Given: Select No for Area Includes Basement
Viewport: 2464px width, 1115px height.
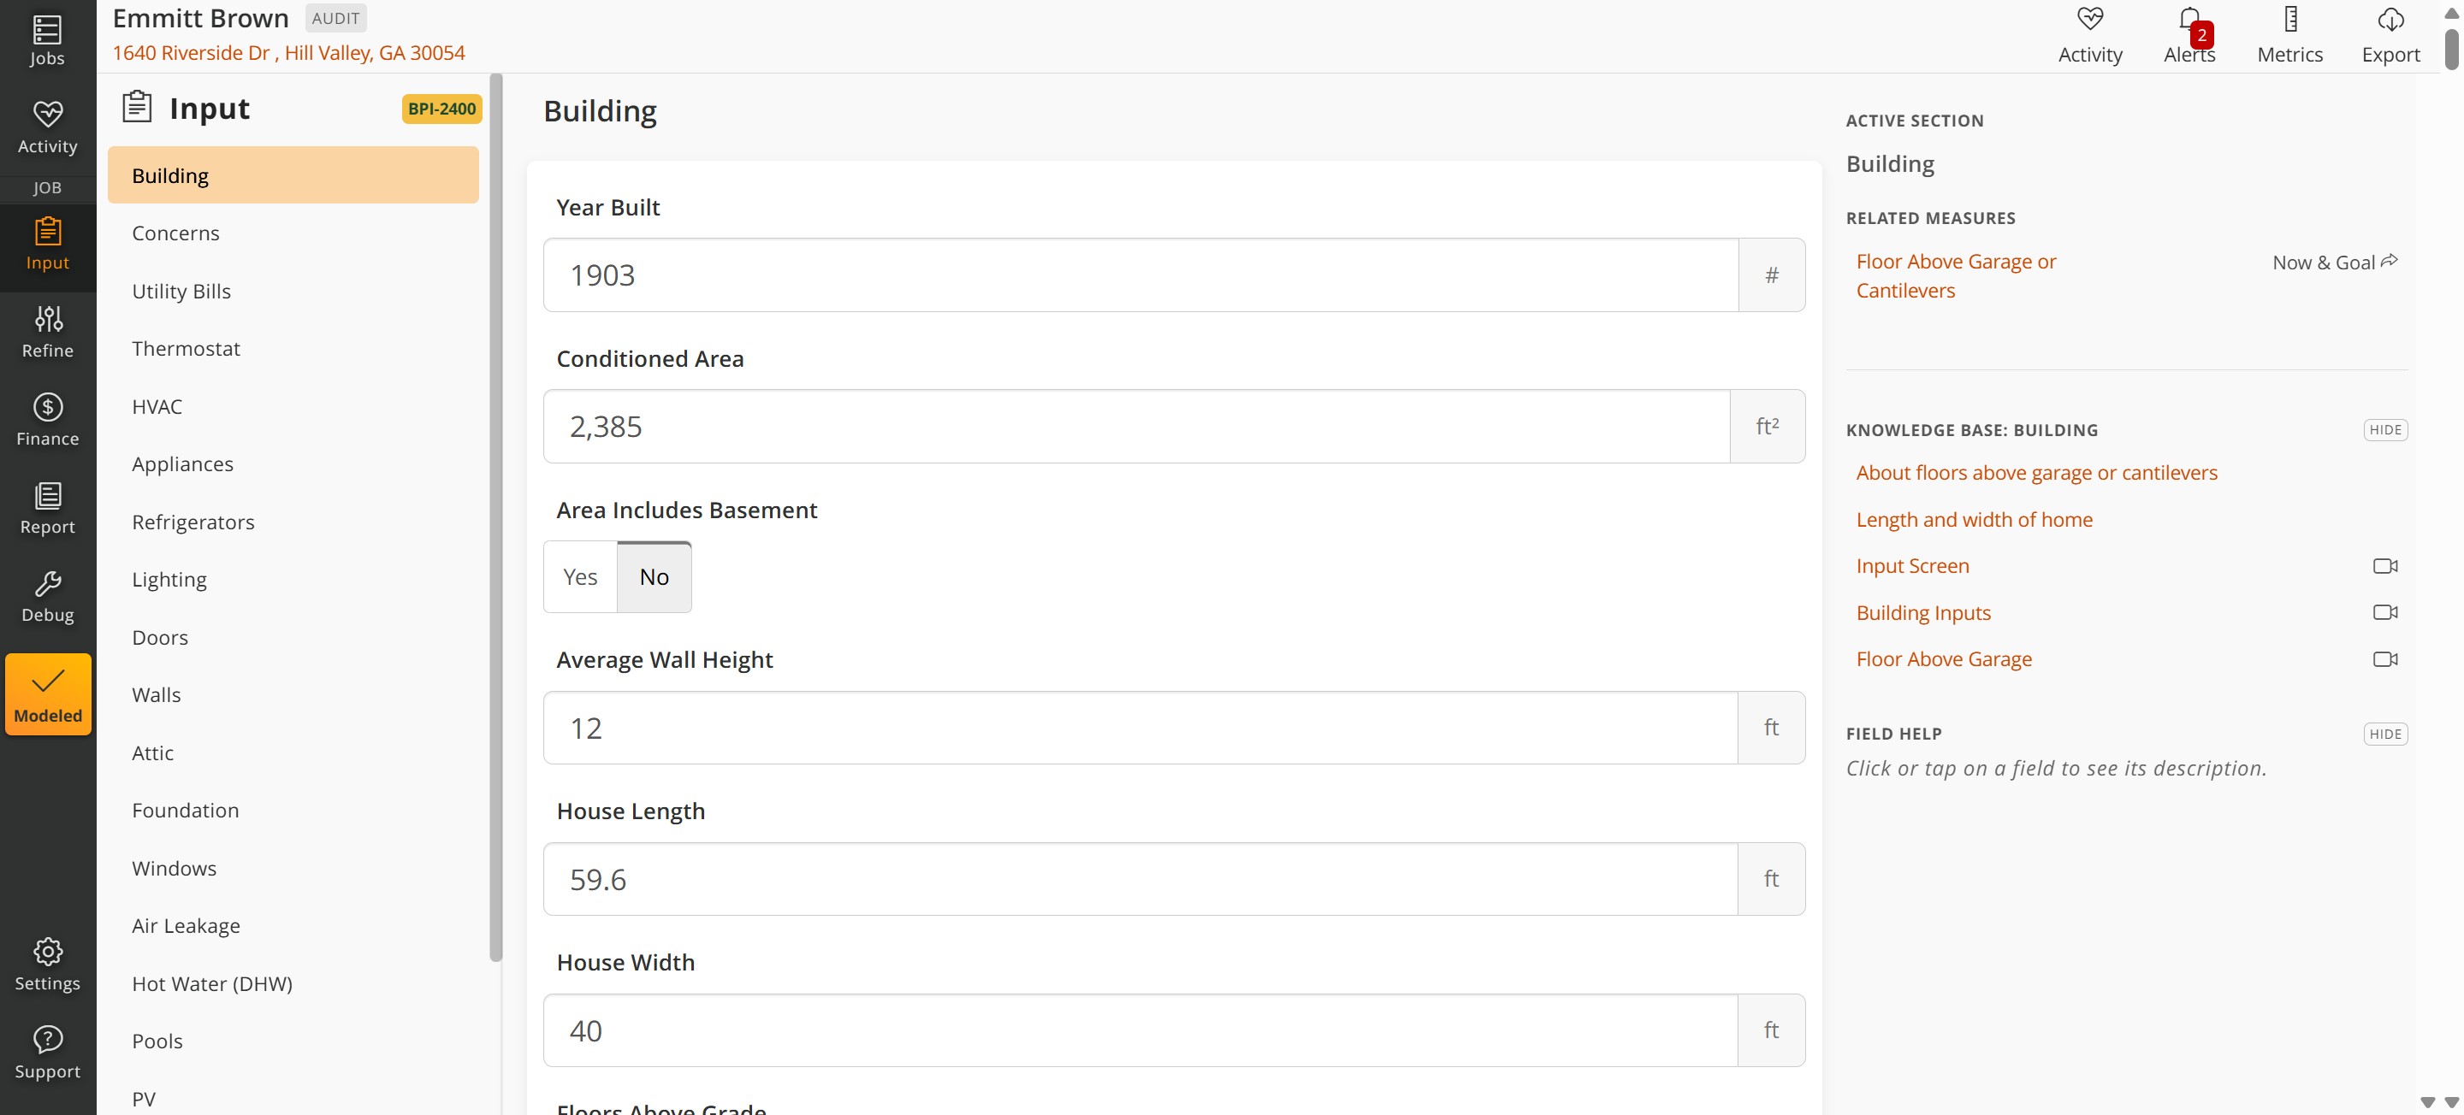Looking at the screenshot, I should click(x=654, y=576).
